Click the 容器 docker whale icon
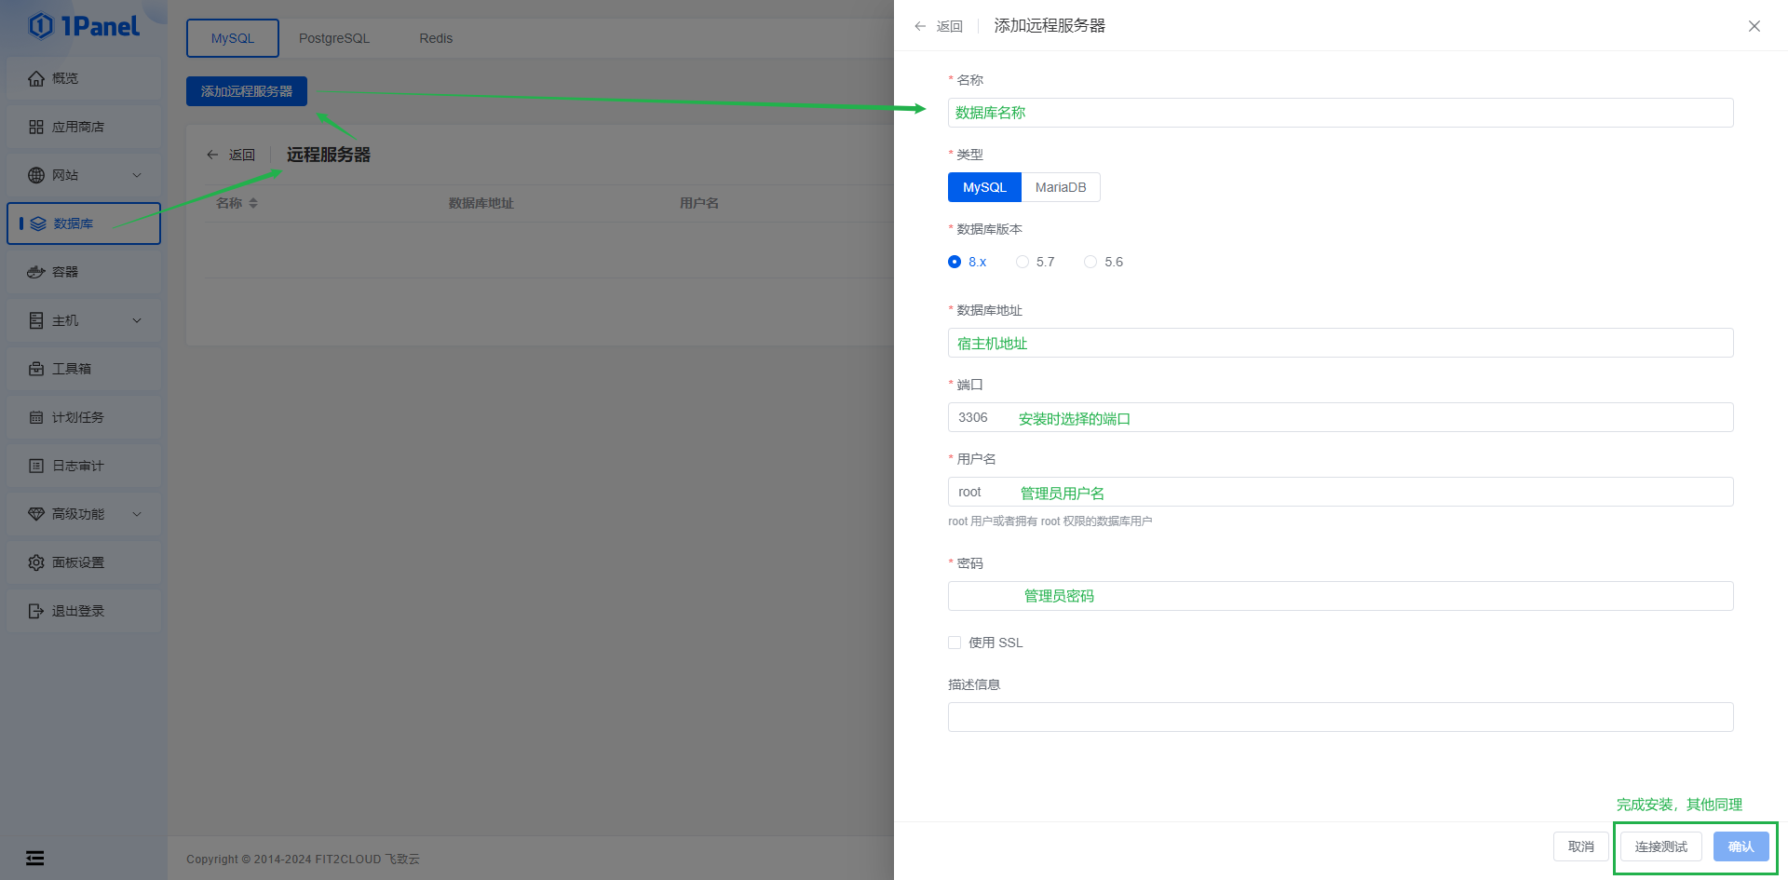 pos(36,272)
